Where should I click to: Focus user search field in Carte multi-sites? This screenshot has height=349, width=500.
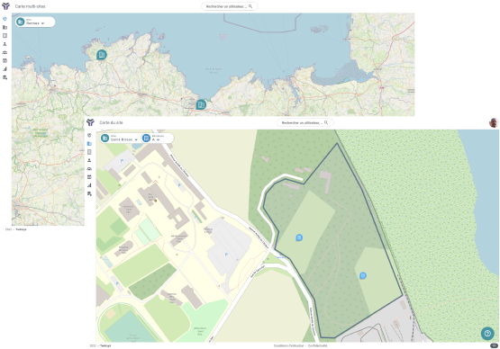coord(229,6)
